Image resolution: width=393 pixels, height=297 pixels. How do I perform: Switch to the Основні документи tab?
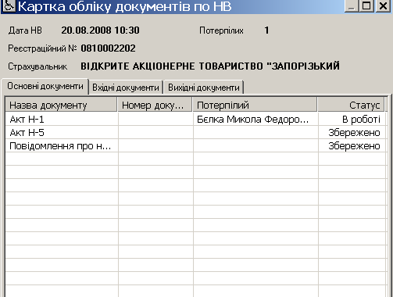tap(45, 86)
